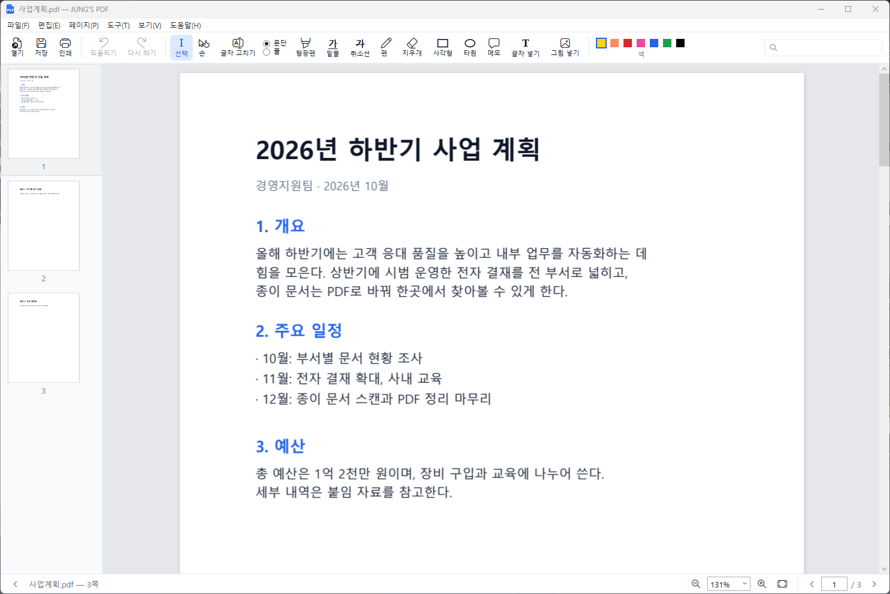This screenshot has width=890, height=594.
Task: Activate the 손 (hand) tool
Action: [203, 47]
